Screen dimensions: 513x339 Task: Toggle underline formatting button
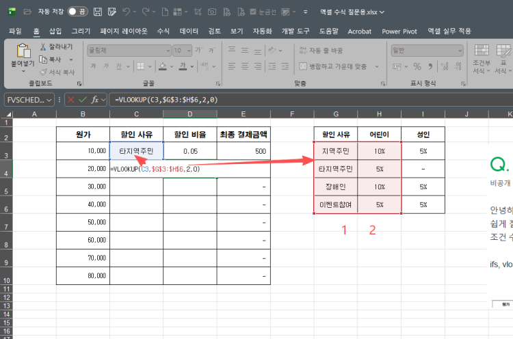tap(118, 66)
